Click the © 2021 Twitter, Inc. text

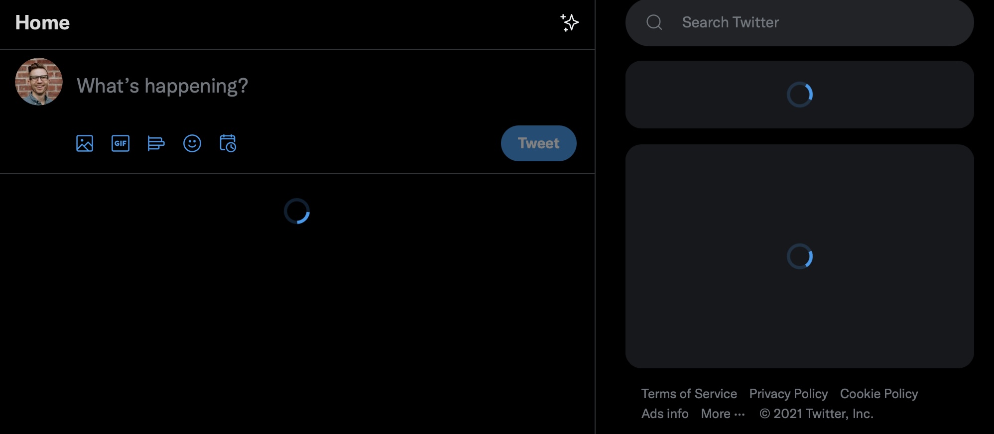(x=816, y=414)
